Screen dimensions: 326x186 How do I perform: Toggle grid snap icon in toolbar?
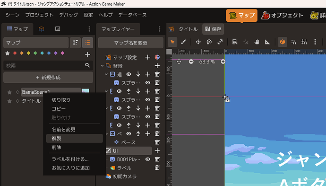304,42
